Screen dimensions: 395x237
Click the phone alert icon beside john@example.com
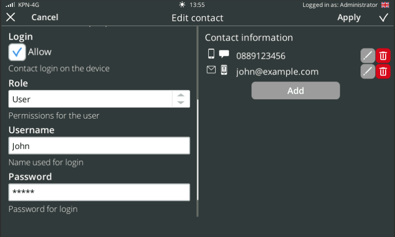[224, 71]
